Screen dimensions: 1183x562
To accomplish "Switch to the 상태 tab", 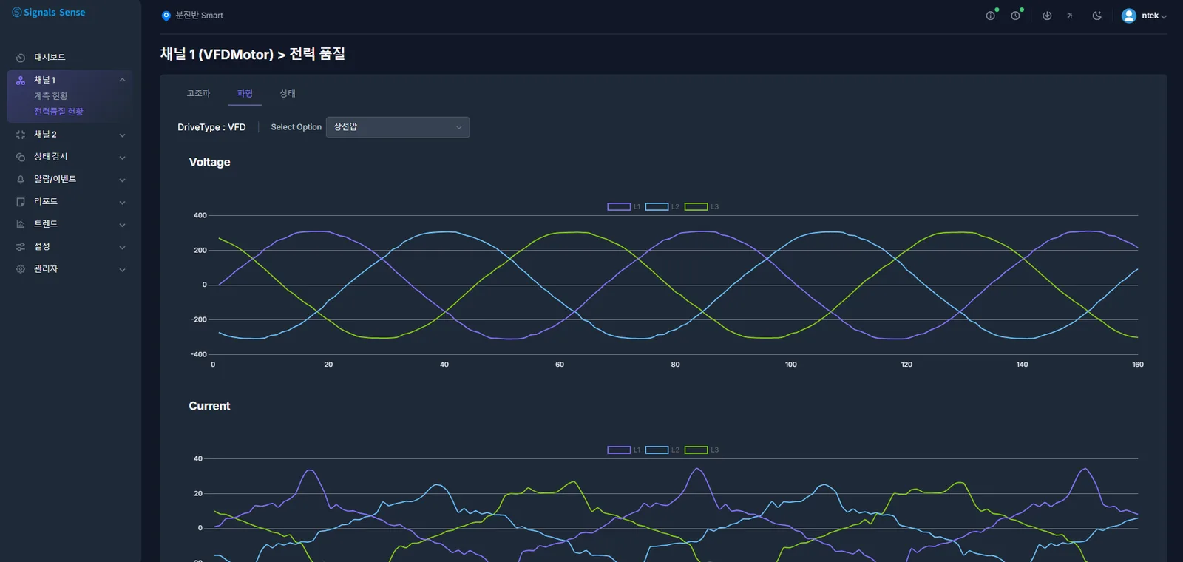I will point(288,94).
